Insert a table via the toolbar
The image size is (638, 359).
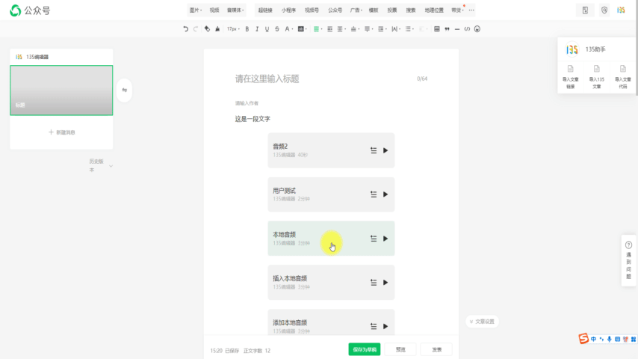[436, 29]
